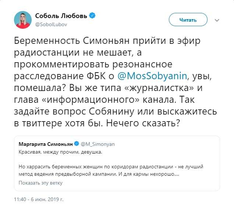Click the Показать эту ветку link

point(40,183)
